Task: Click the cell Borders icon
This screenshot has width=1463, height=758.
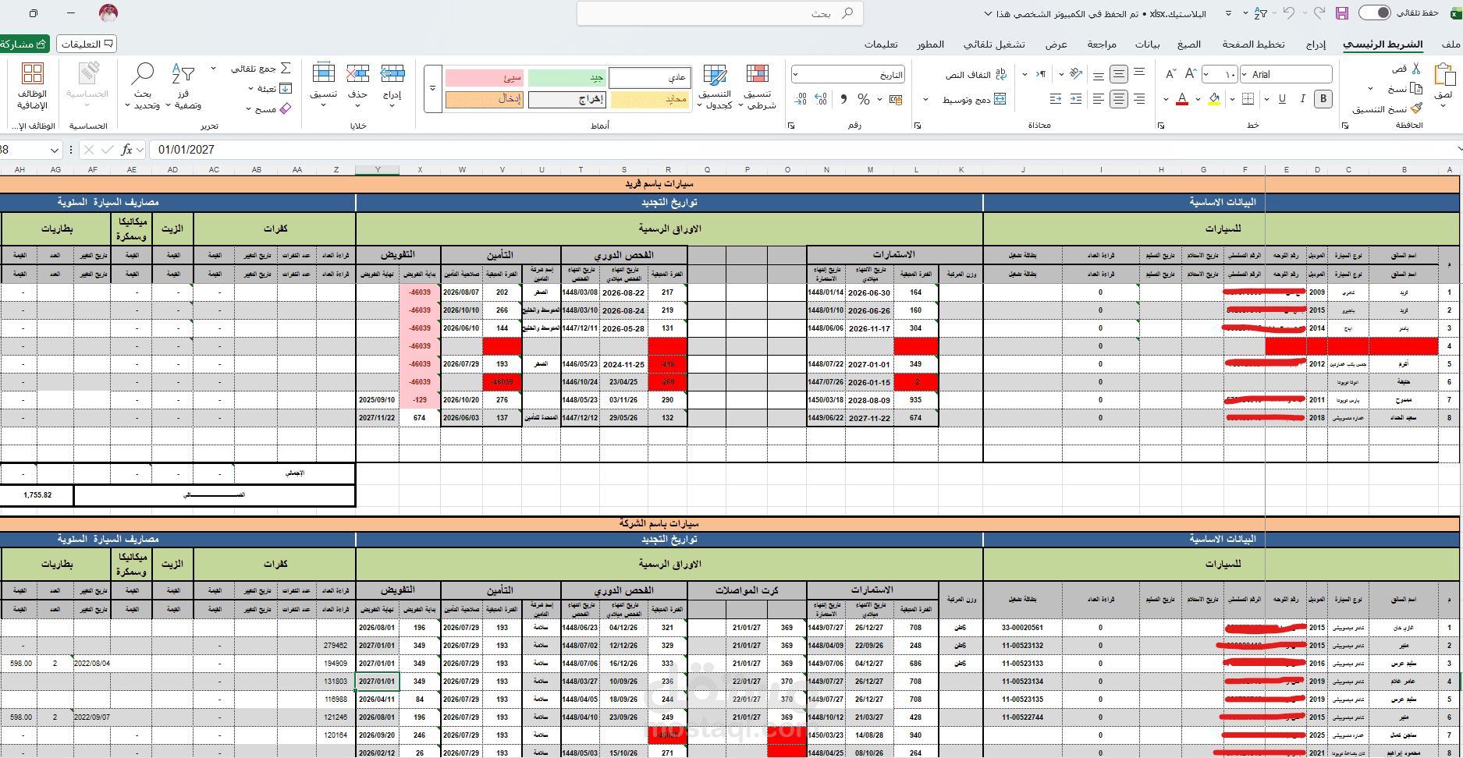Action: (x=1248, y=98)
